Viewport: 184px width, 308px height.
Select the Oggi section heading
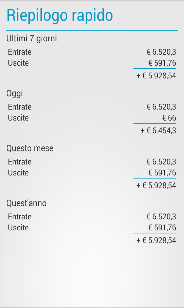point(15,93)
